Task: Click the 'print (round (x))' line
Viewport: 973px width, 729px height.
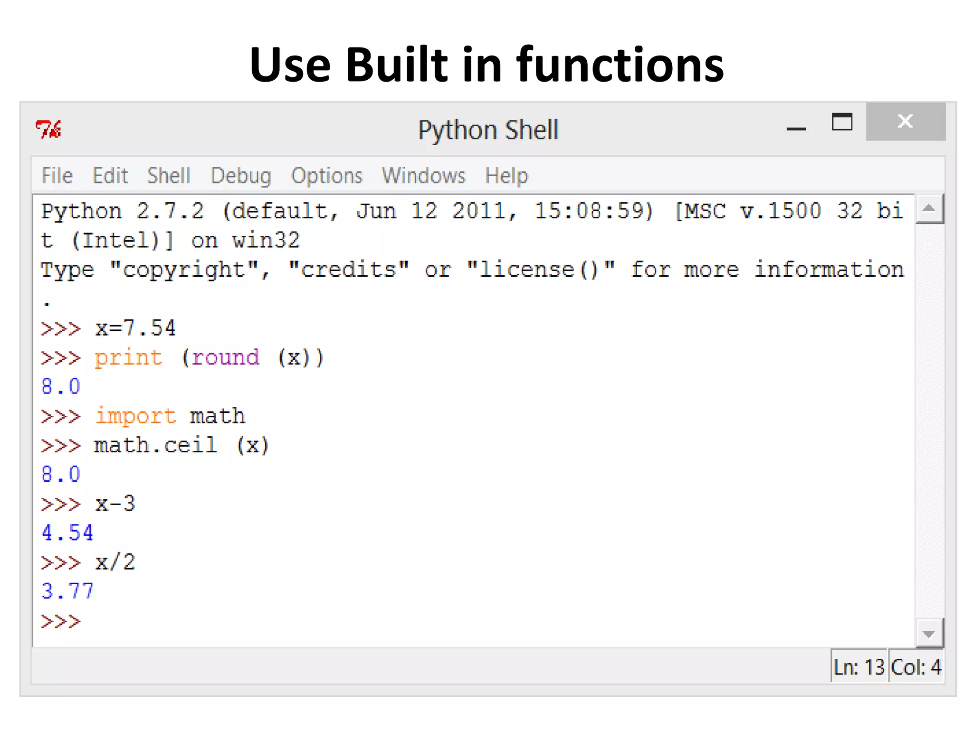Action: 209,357
